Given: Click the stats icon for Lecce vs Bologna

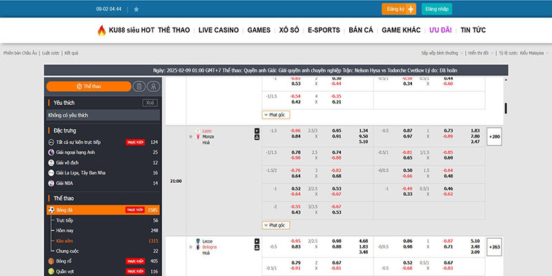Looking at the screenshot, I should coord(257,247).
